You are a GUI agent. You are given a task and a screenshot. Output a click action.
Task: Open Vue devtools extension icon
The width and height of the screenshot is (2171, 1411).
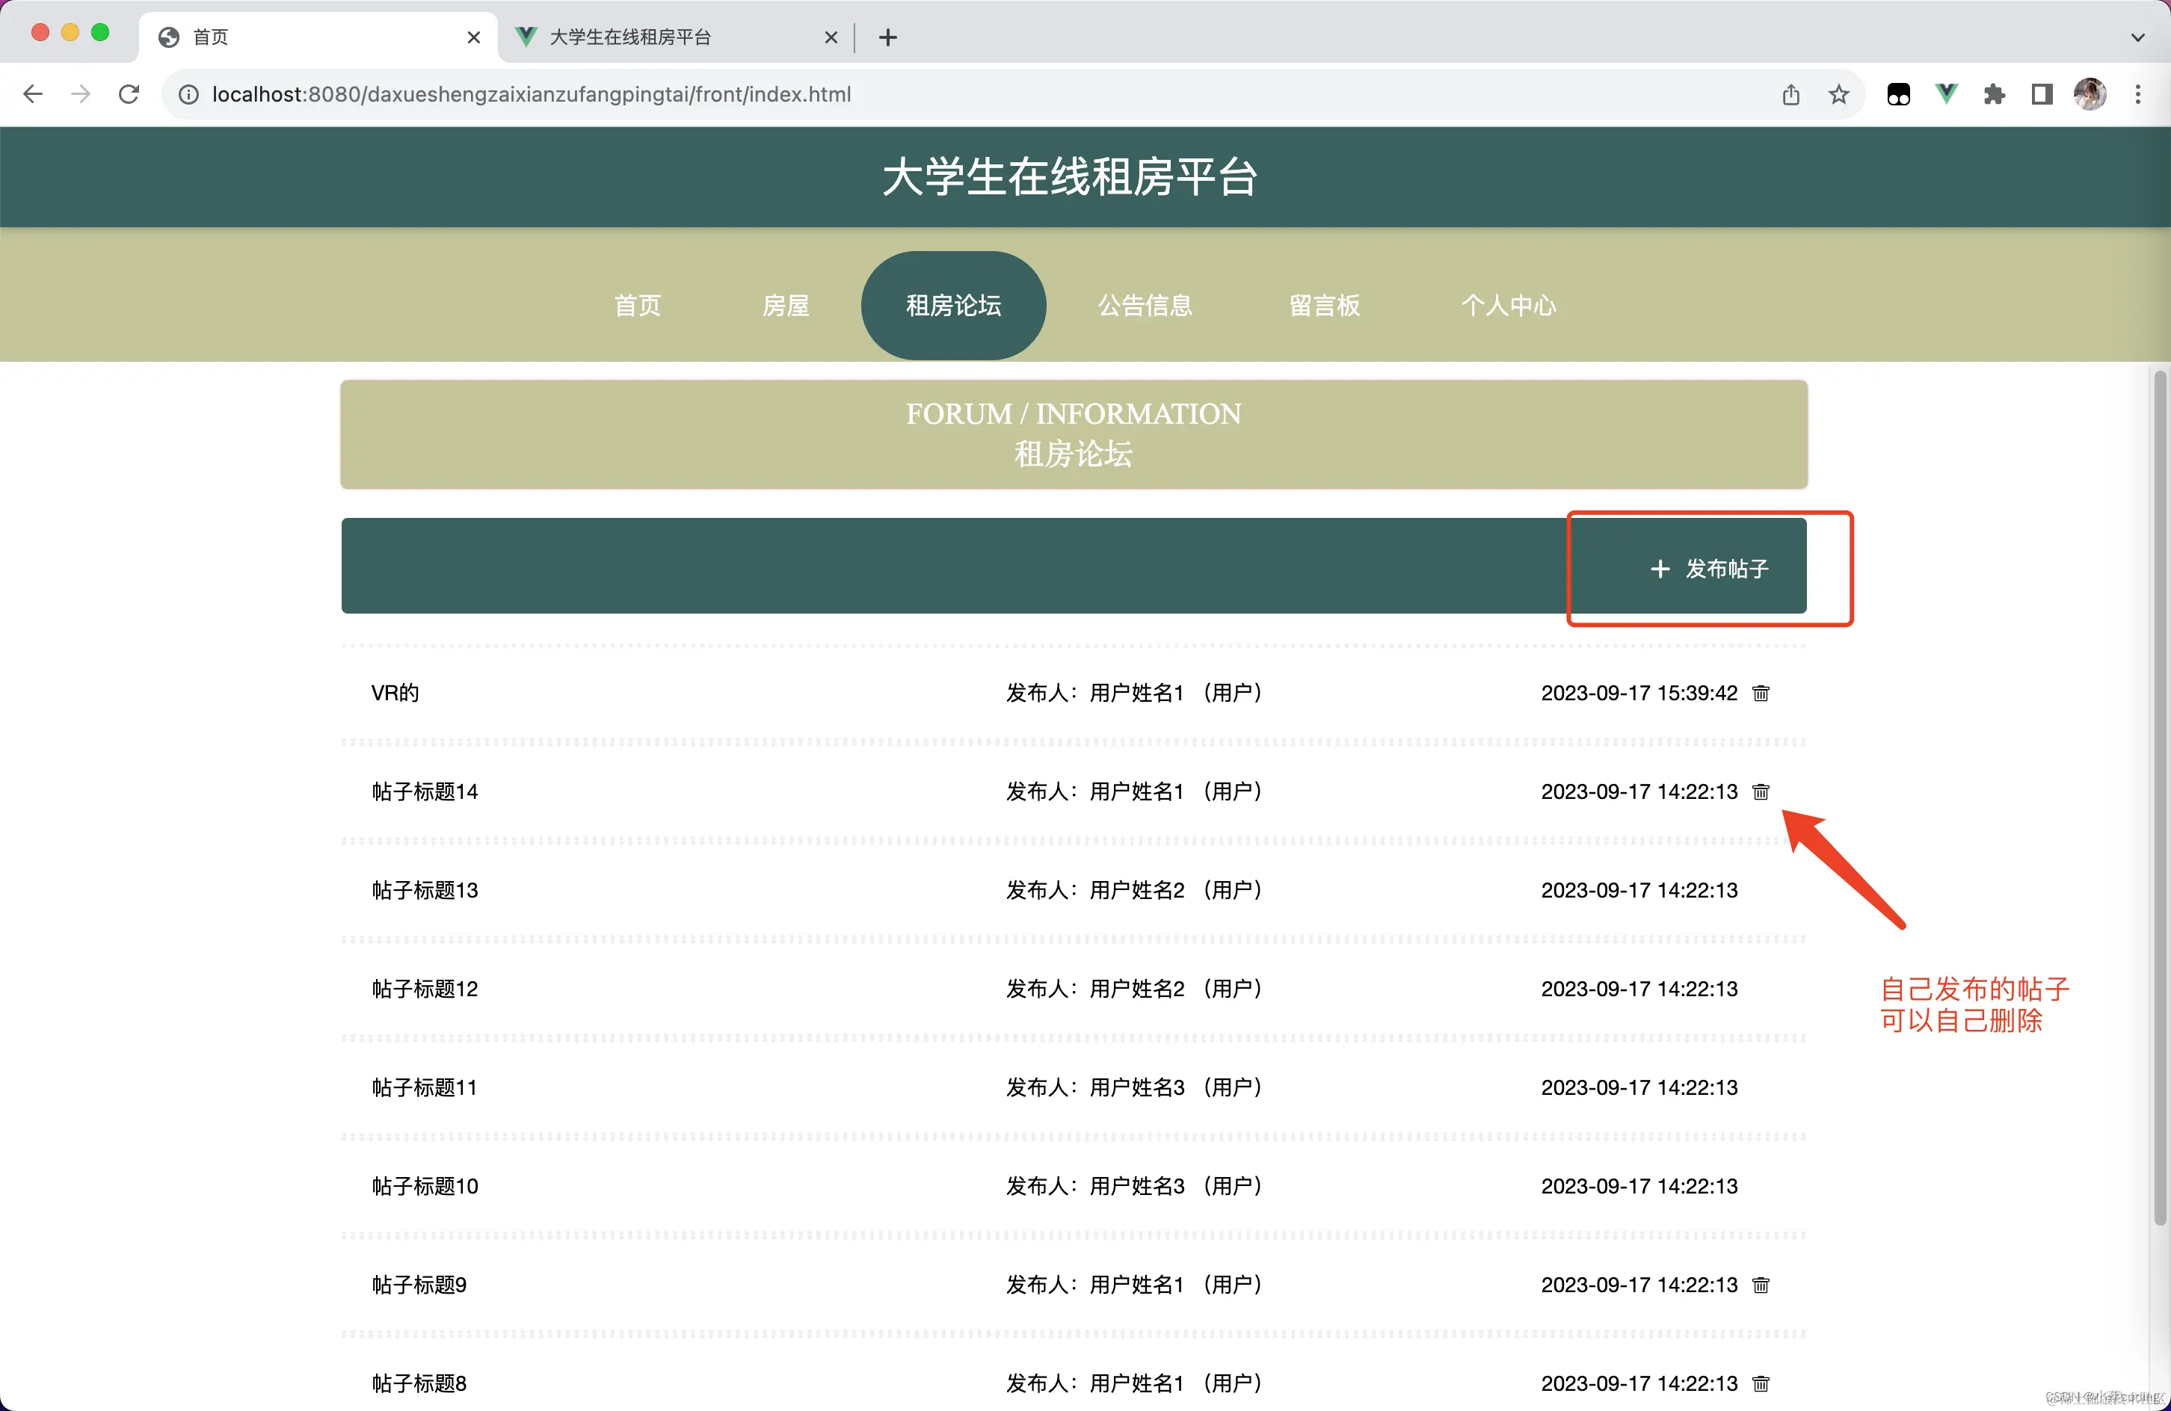pos(1946,94)
